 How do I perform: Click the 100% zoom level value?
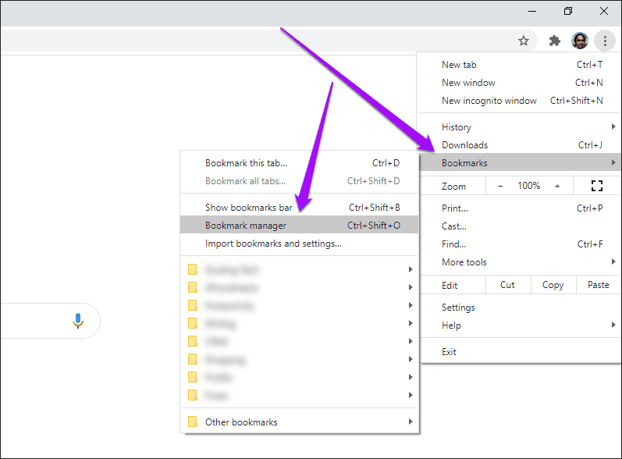click(x=529, y=186)
